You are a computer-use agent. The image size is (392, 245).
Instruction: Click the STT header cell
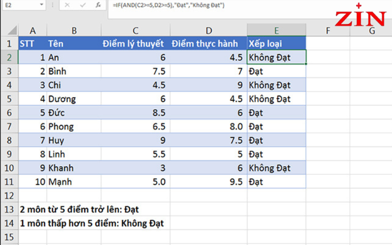[32, 44]
